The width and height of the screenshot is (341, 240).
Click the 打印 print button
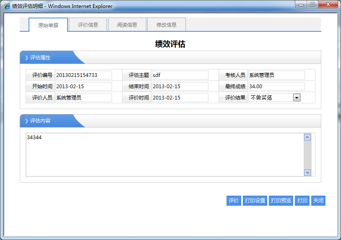(302, 201)
